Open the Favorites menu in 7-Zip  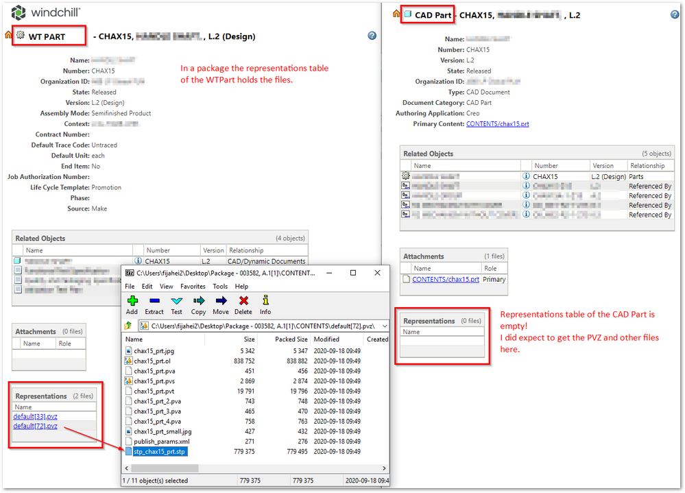tap(193, 287)
